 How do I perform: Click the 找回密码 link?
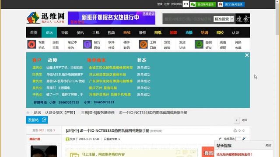click(176, 4)
